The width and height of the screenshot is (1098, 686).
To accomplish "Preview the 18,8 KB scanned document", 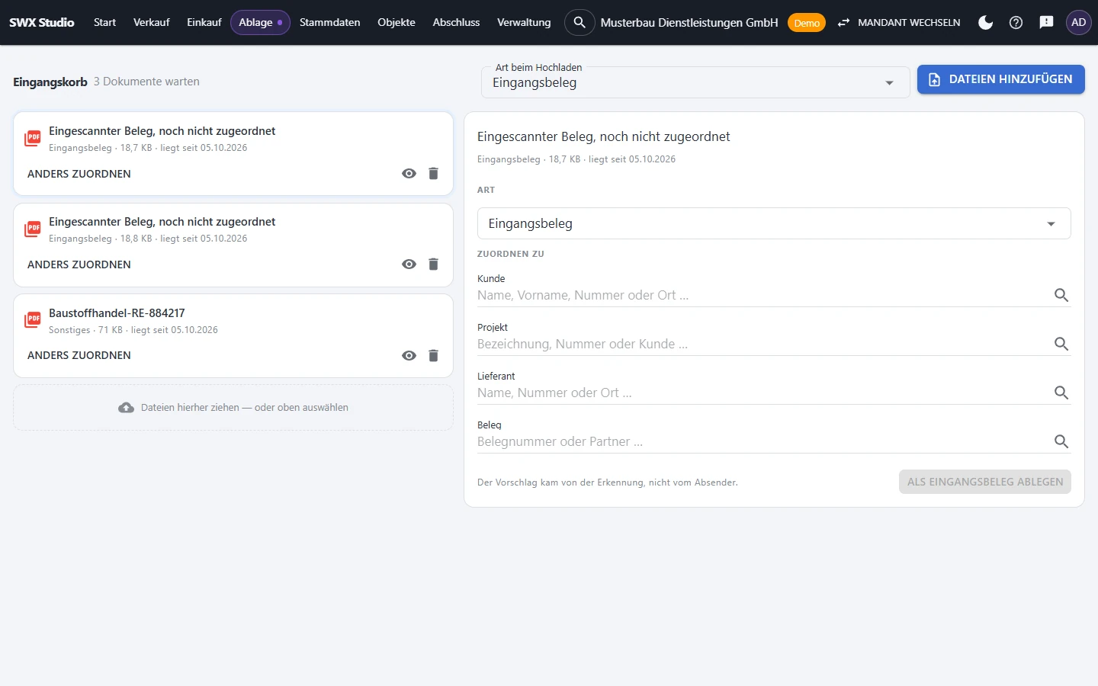I will coord(409,264).
